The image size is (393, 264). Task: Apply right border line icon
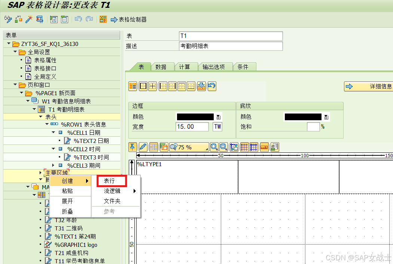click(172, 86)
